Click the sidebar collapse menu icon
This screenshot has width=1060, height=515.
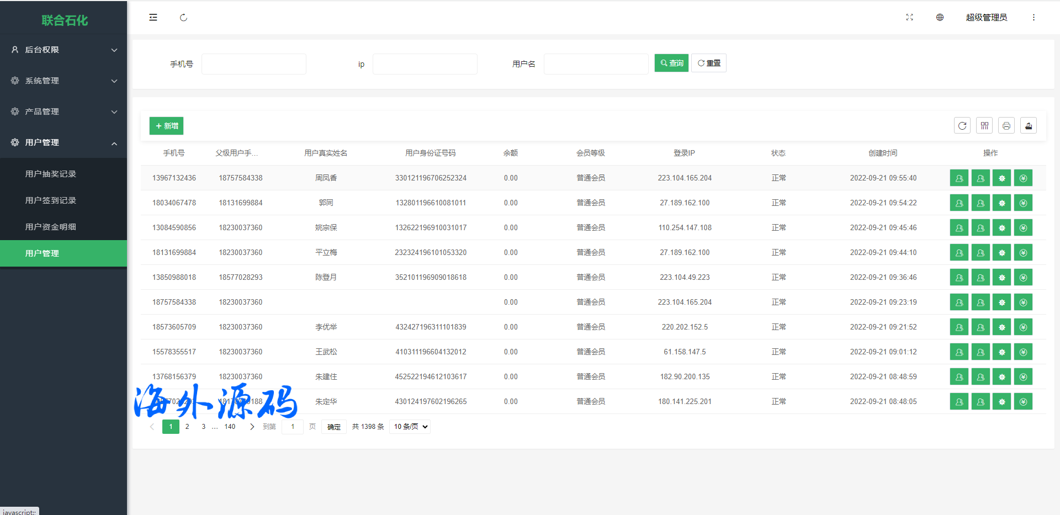[x=153, y=18]
